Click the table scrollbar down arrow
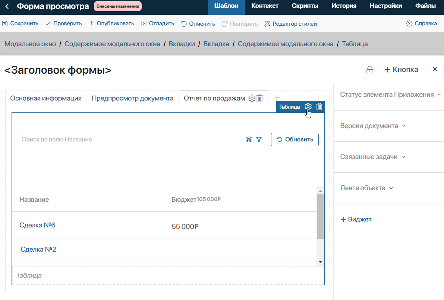444x300 pixels. point(320,262)
